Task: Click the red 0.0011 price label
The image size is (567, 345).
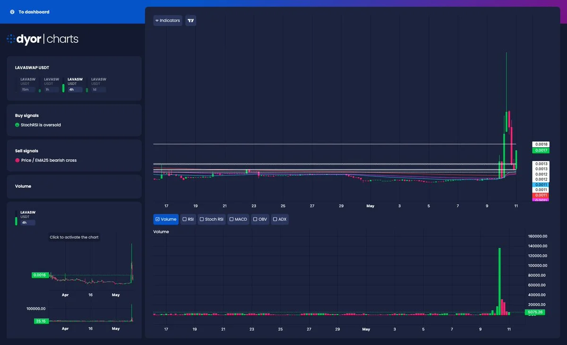Action: (541, 195)
